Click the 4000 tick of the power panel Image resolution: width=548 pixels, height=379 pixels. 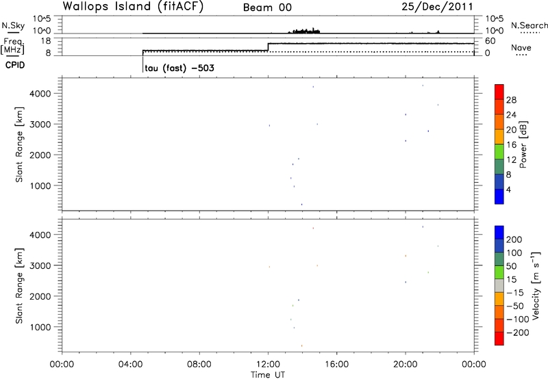coord(41,94)
